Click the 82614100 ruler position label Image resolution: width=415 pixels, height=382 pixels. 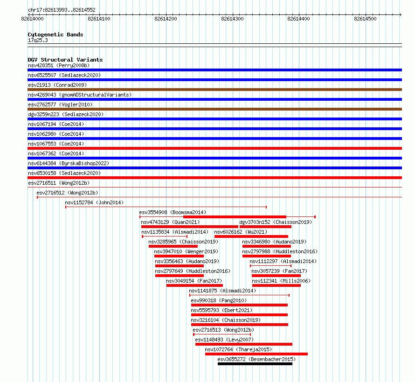(99, 19)
